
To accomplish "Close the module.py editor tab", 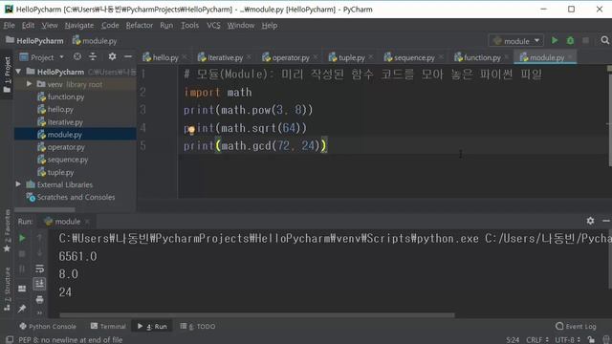I will 570,57.
